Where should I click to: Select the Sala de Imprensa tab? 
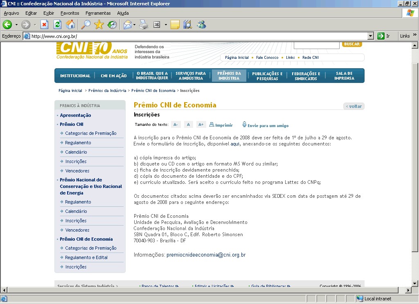[344, 76]
